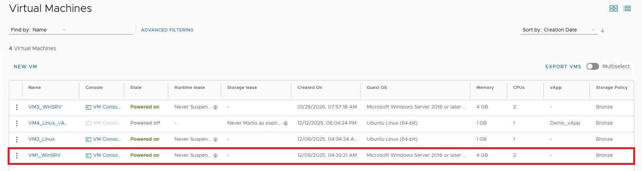Focus the Find by search field
Screen dimensions: 642x171
pos(100,30)
